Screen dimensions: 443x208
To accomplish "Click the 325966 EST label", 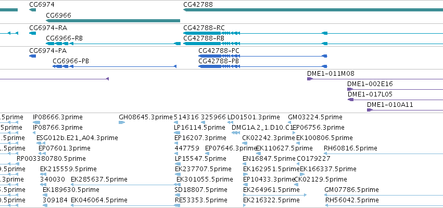I will (x=213, y=117).
